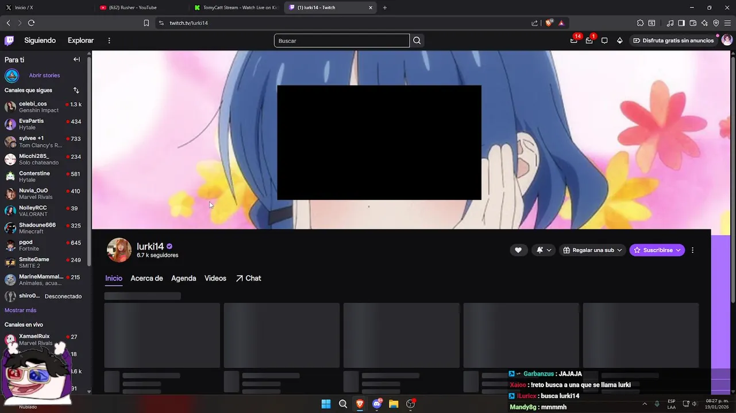
Task: Open celebi_cos Genshin Impact channel
Action: pyautogui.click(x=43, y=107)
